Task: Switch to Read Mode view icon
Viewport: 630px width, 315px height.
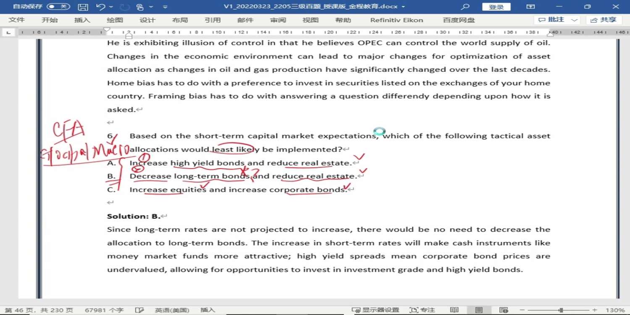Action: [454, 310]
